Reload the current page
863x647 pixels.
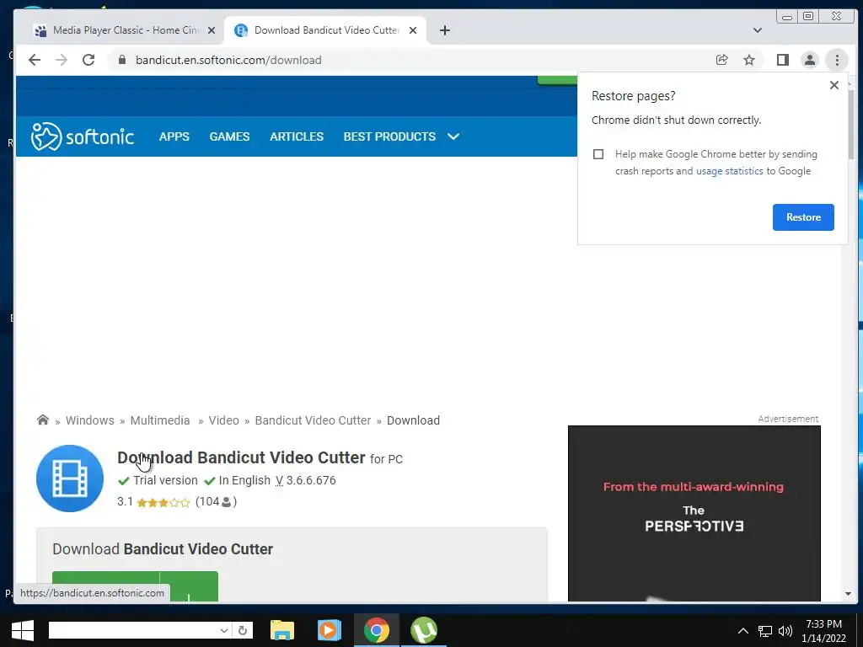coord(88,60)
